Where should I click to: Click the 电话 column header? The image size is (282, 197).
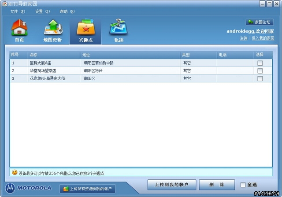click(235, 55)
